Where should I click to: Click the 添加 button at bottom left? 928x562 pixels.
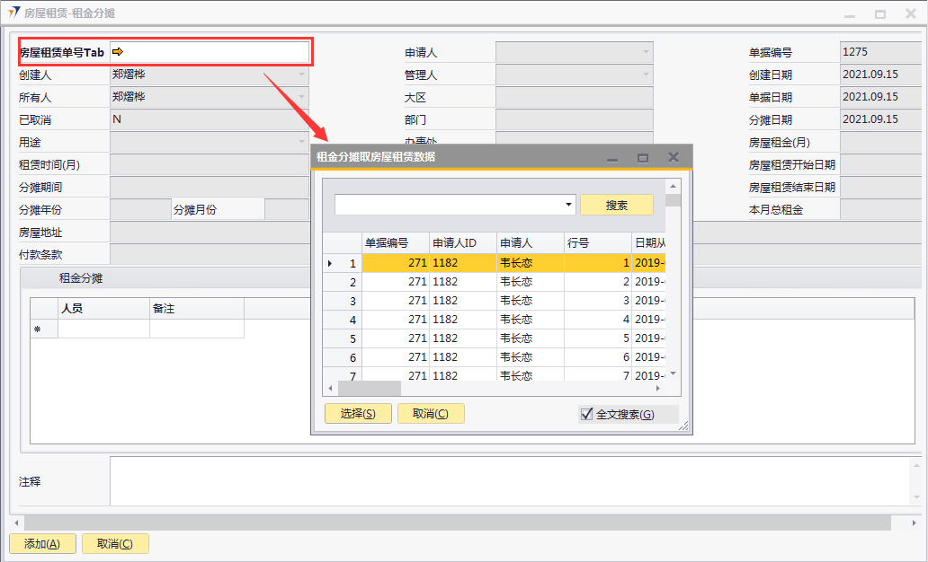[42, 544]
